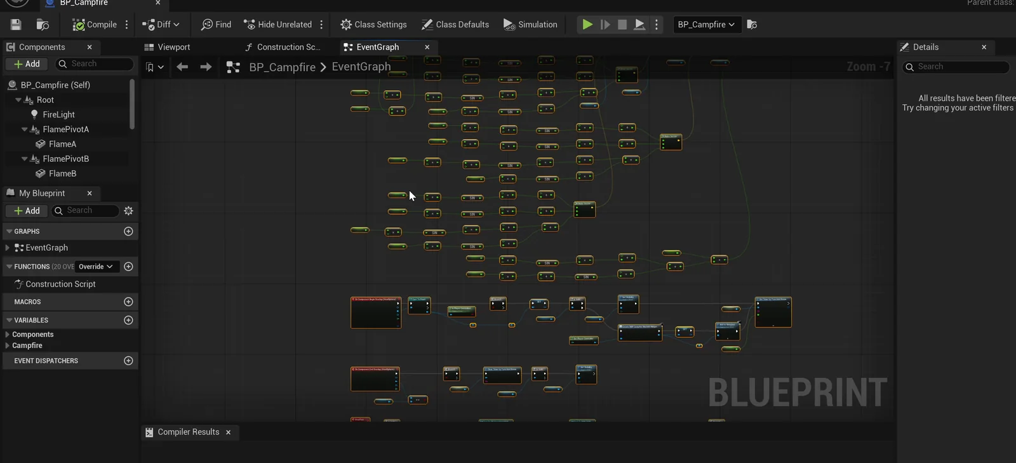Open the BP_Campfire debug object dropdown
1016x463 pixels.
tap(706, 25)
